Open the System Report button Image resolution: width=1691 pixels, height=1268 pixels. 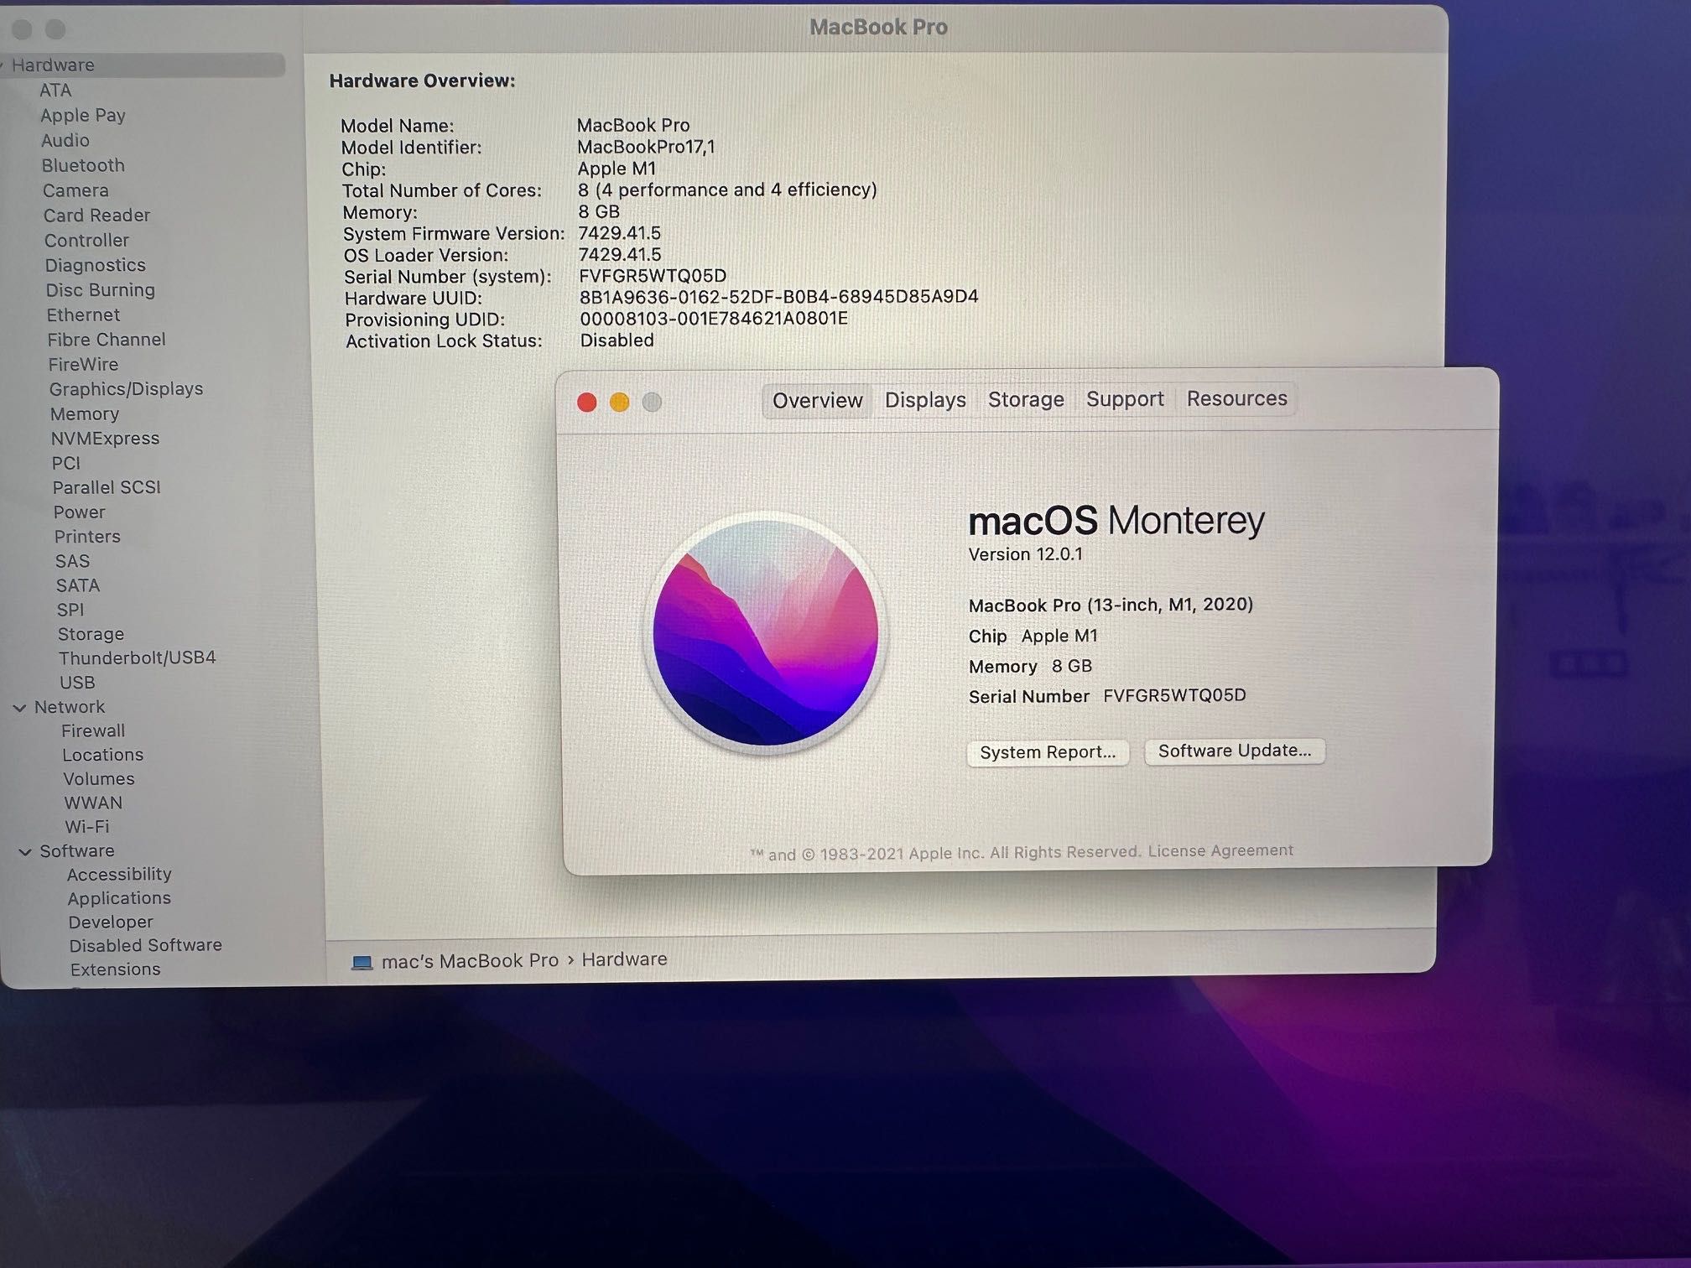click(x=1048, y=752)
